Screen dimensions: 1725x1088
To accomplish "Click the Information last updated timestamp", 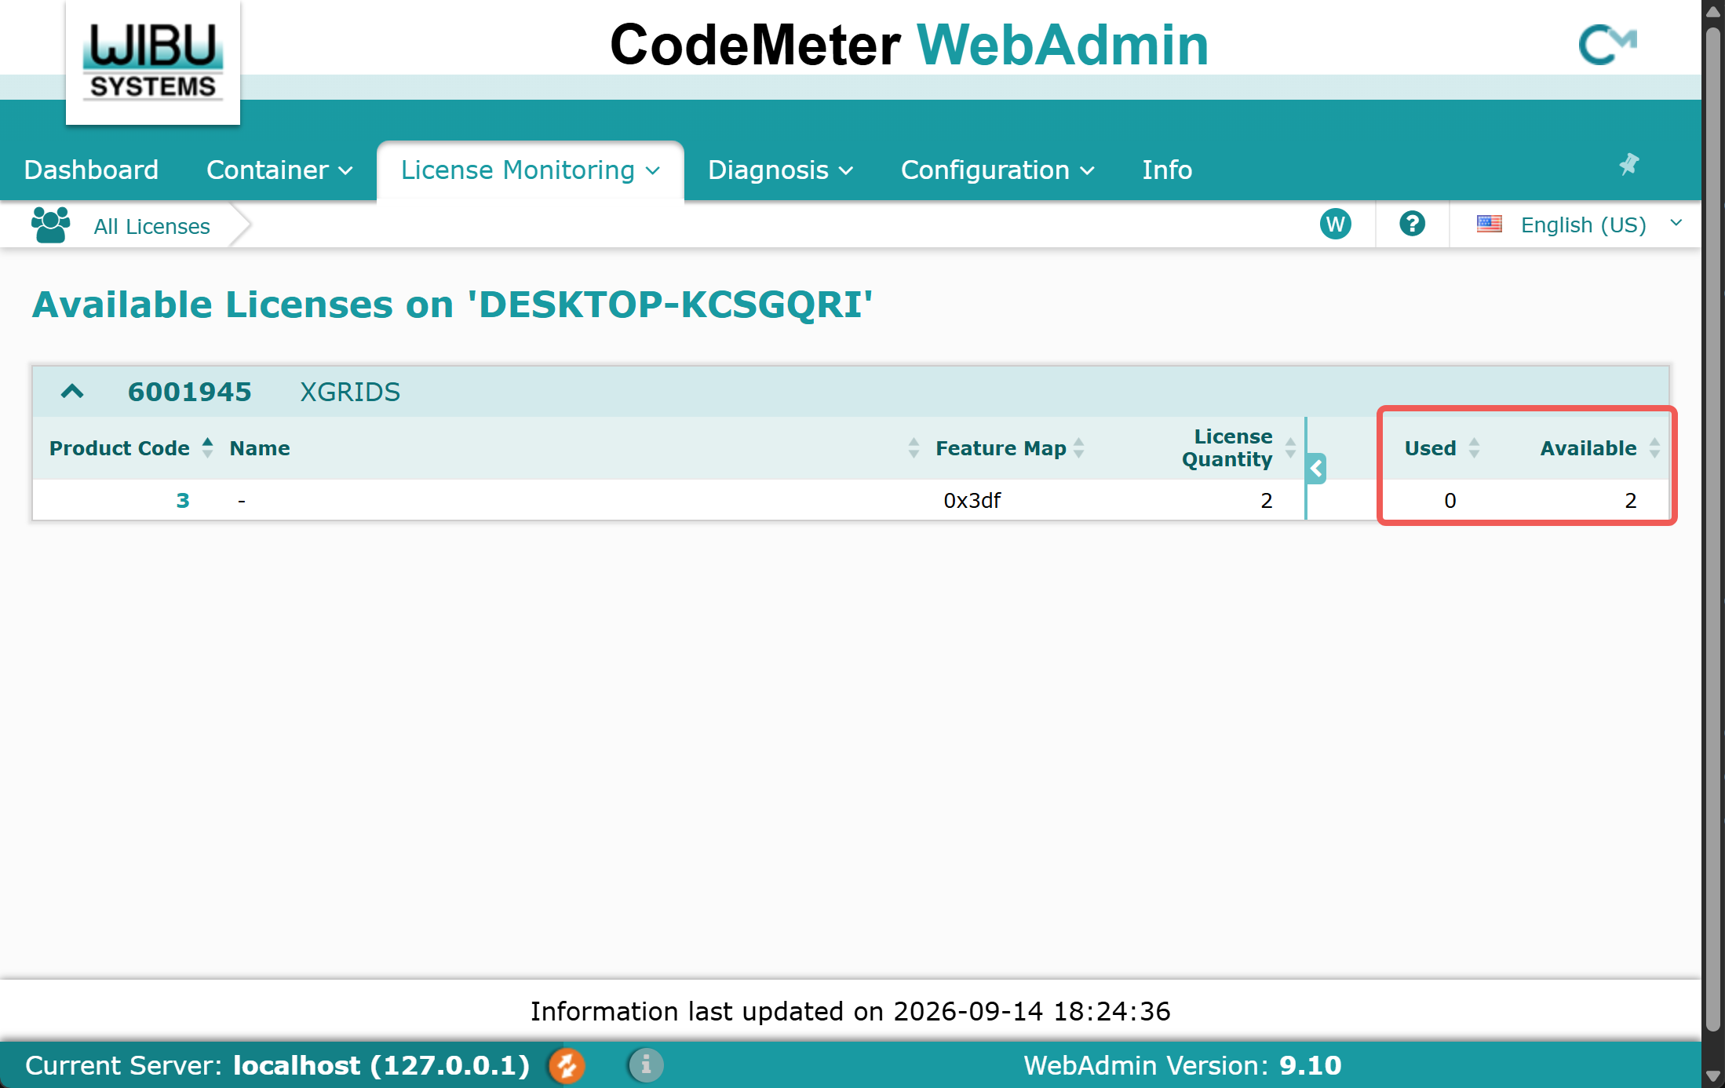I will 851,1011.
